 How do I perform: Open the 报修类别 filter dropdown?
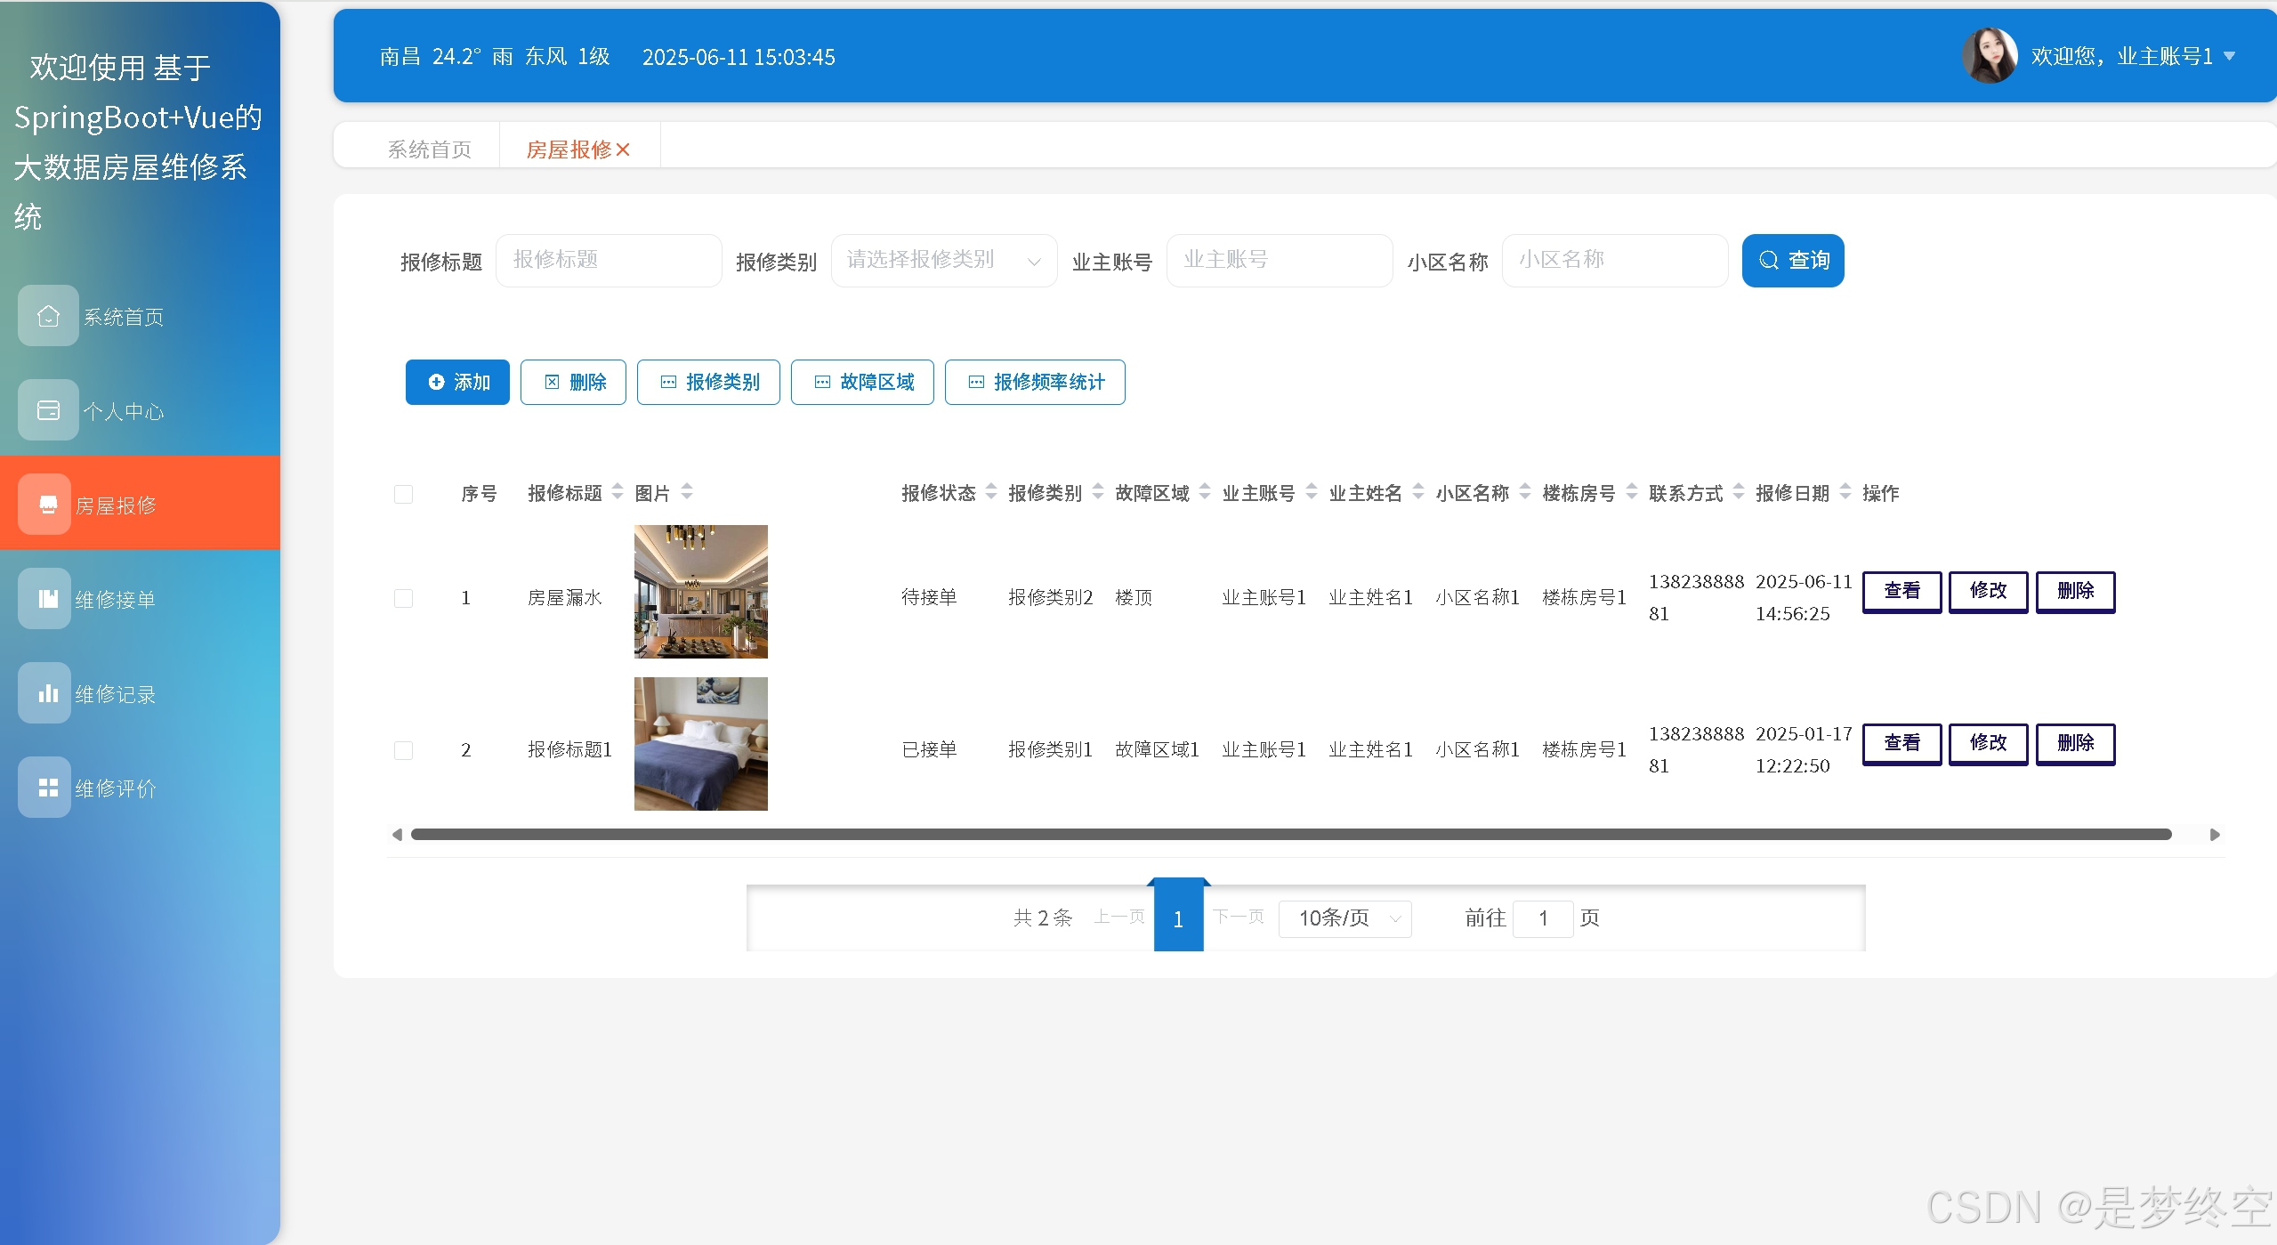[x=943, y=261]
